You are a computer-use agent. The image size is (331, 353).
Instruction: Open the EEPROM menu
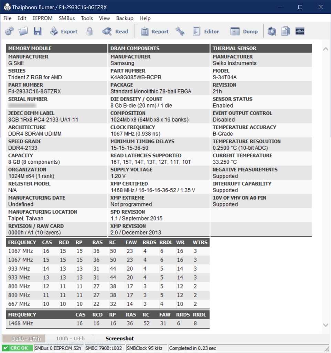click(x=42, y=18)
